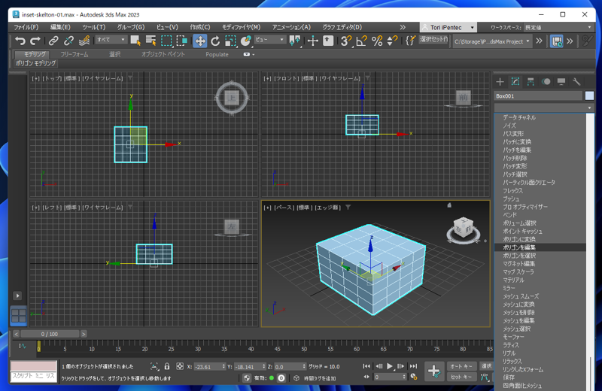602x391 pixels.
Task: Open the Motion command panel tab
Action: point(546,82)
